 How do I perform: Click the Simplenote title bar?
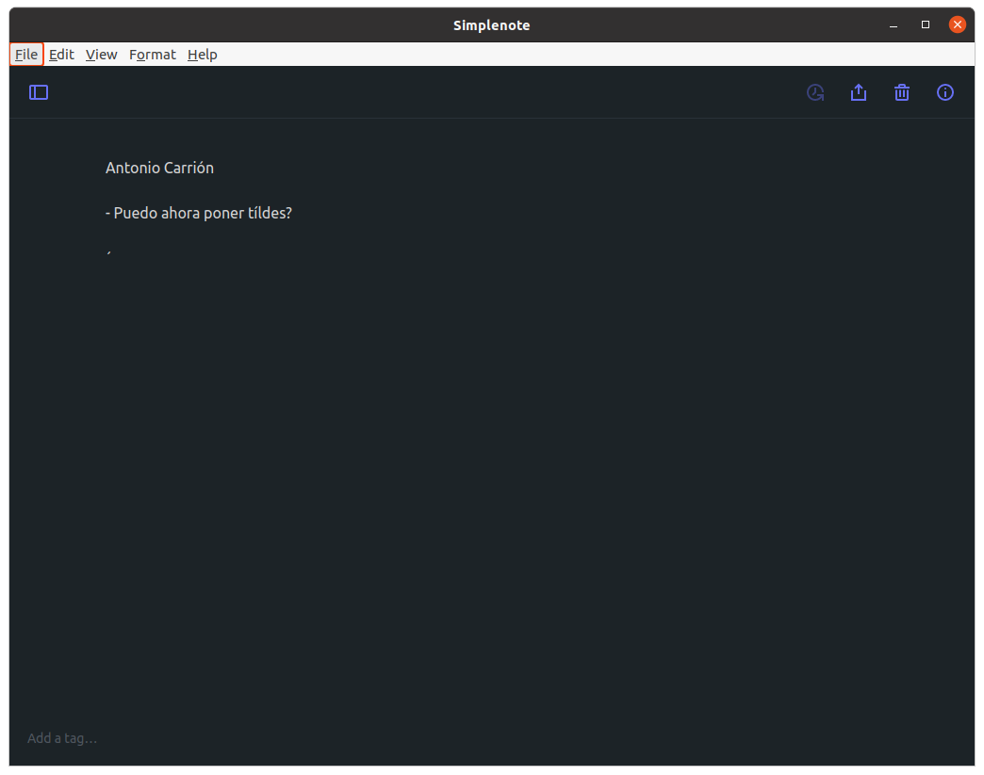click(x=491, y=24)
